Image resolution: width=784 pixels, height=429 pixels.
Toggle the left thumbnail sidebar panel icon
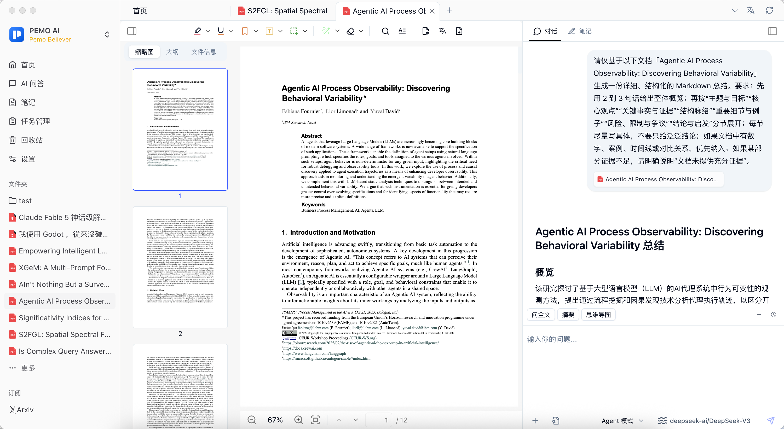click(x=131, y=31)
